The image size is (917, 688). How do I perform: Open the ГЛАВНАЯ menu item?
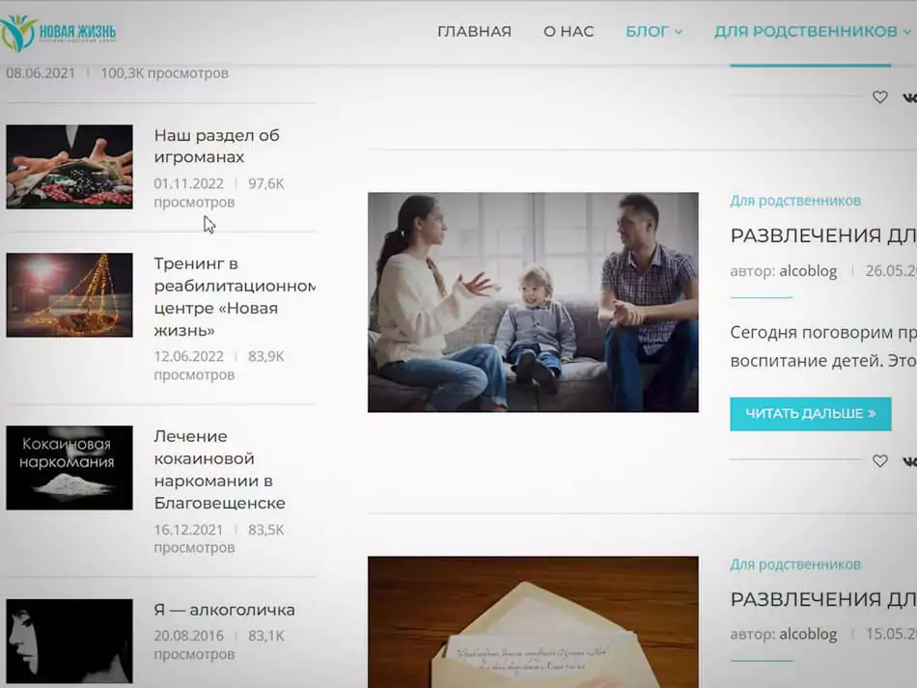(x=474, y=32)
